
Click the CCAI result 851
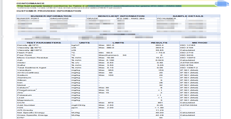[x=160, y=103]
